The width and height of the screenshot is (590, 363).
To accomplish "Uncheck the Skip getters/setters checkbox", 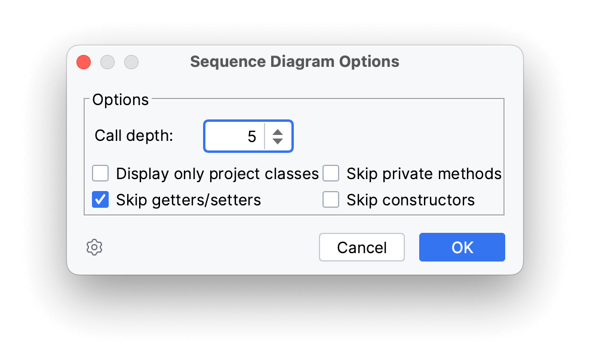I will tap(100, 200).
